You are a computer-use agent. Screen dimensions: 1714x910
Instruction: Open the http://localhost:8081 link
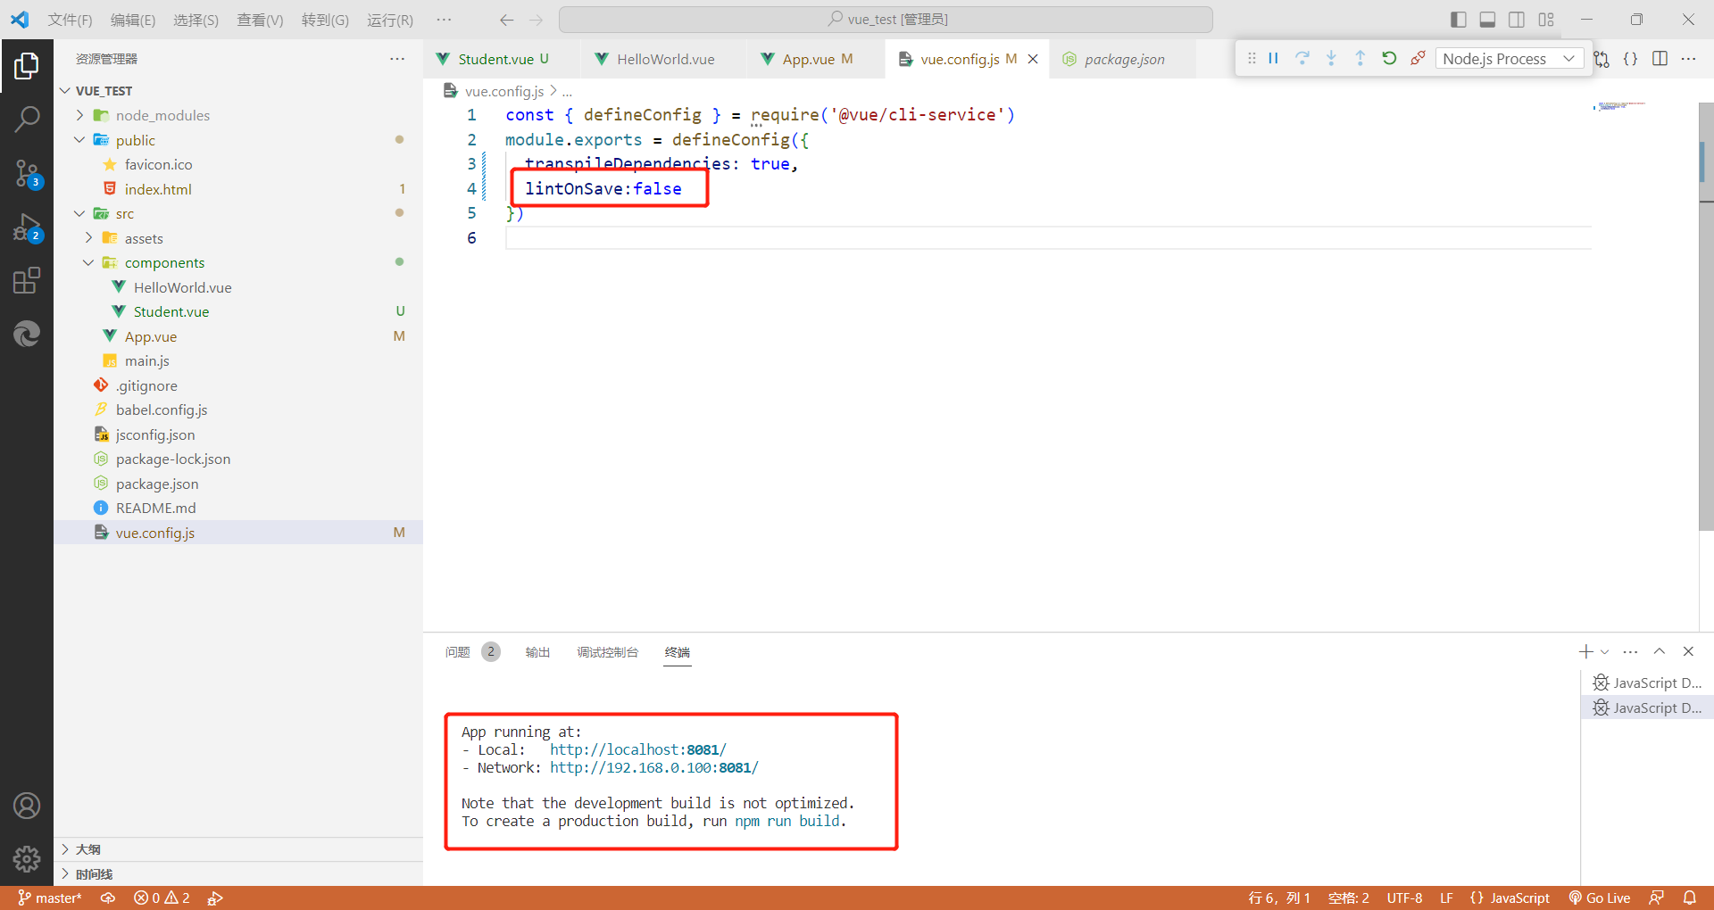point(637,749)
